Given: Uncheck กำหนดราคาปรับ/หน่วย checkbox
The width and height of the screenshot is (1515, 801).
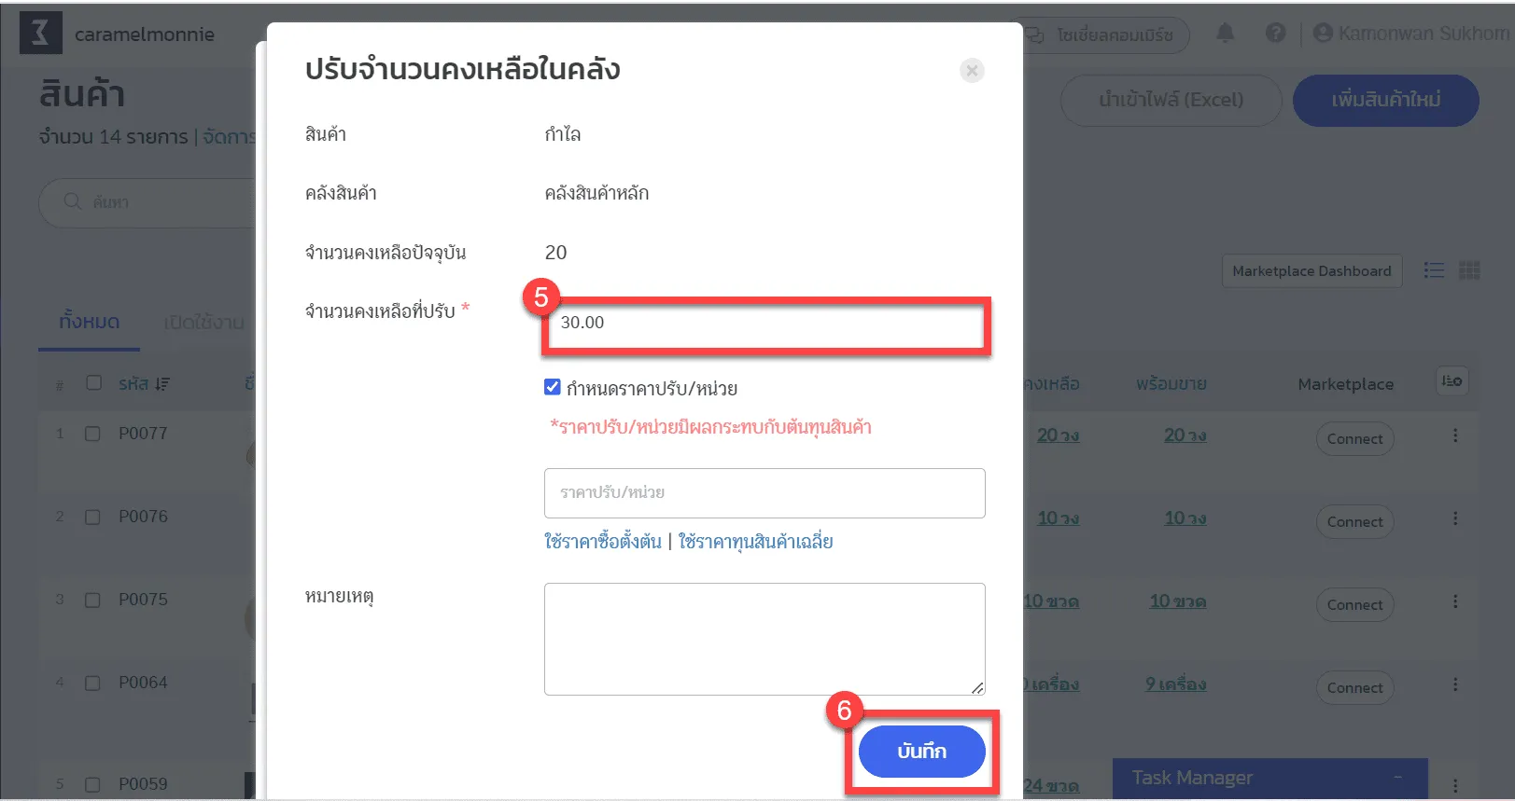Looking at the screenshot, I should [553, 387].
